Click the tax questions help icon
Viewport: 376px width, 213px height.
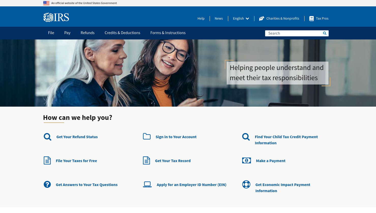(47, 184)
